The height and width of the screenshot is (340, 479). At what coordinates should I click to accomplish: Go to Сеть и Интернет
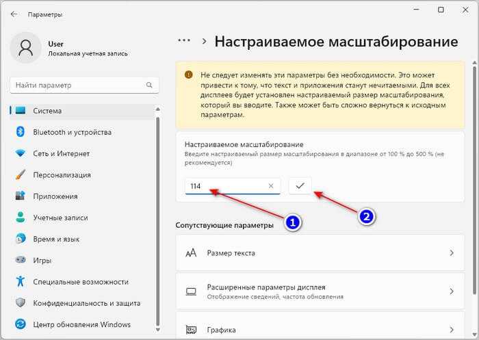pos(82,154)
